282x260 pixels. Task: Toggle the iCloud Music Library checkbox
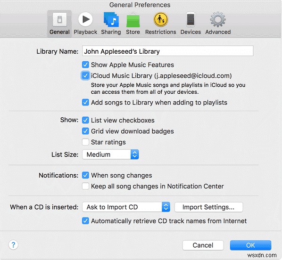point(85,76)
